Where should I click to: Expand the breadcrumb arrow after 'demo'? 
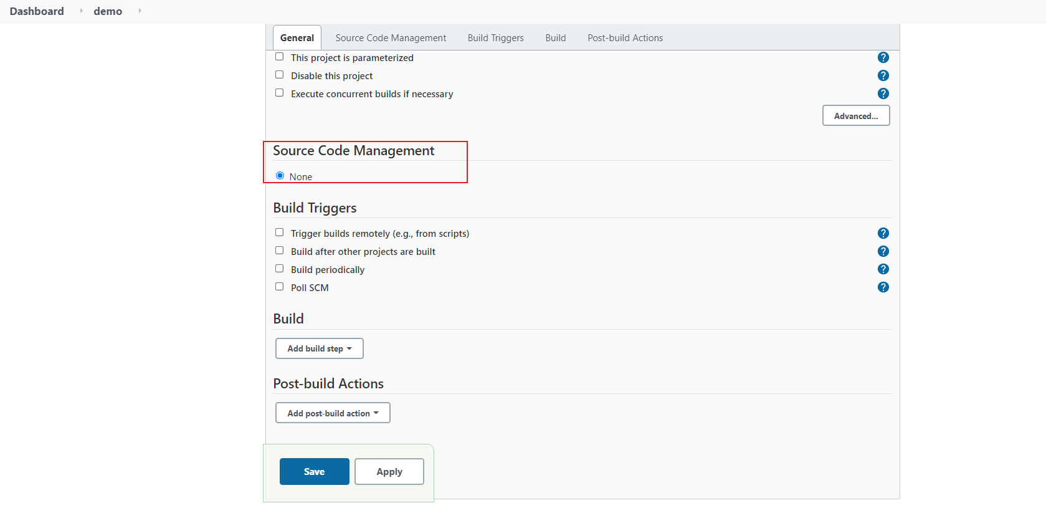pyautogui.click(x=140, y=11)
